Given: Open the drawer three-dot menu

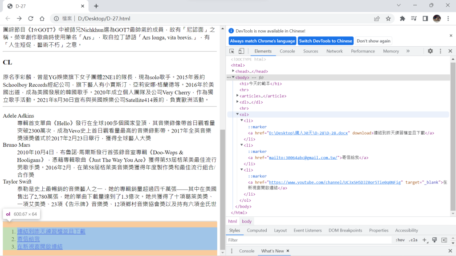Looking at the screenshot, I should [x=232, y=251].
